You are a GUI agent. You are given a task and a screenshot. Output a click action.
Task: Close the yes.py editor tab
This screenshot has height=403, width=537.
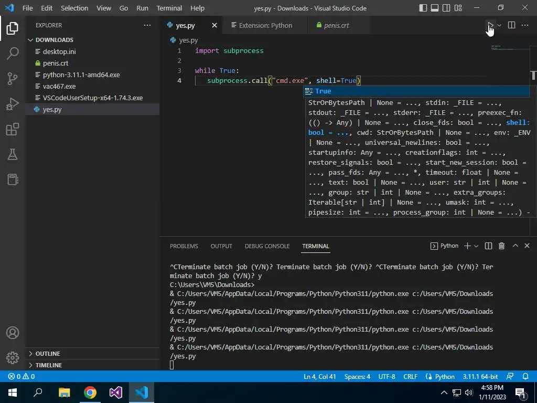(x=214, y=25)
